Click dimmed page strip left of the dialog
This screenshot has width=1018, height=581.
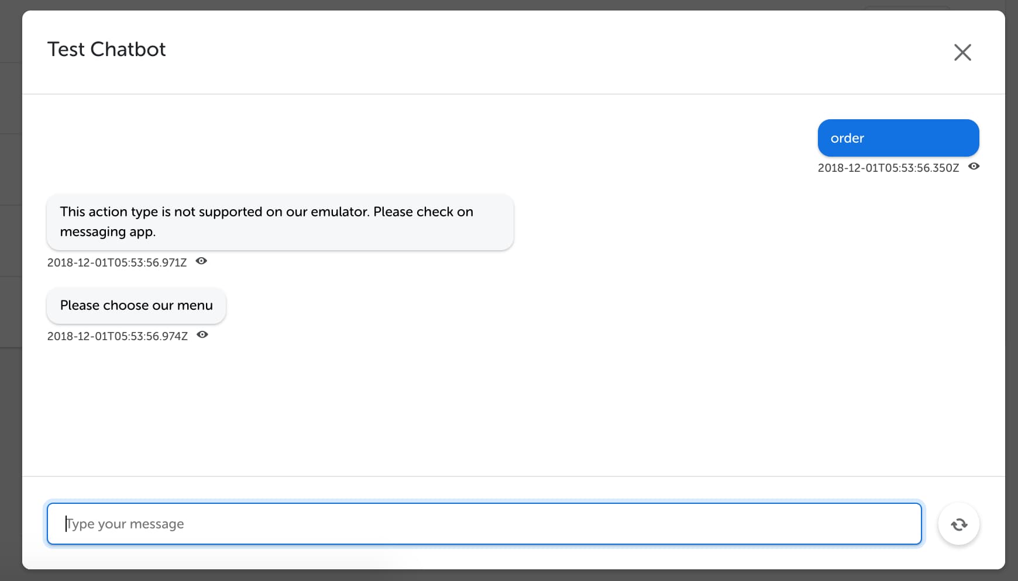tap(11, 292)
